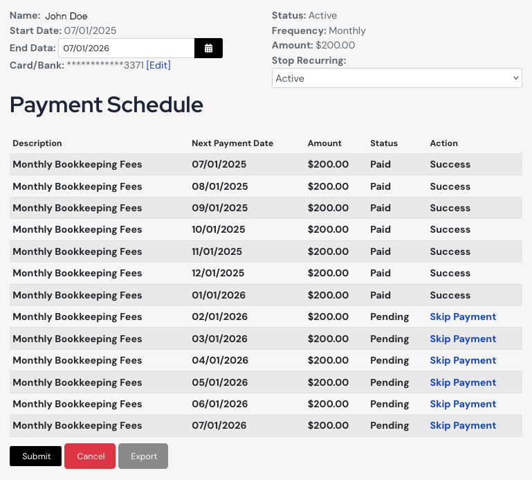Click the Status column header
The width and height of the screenshot is (532, 480).
tap(384, 143)
